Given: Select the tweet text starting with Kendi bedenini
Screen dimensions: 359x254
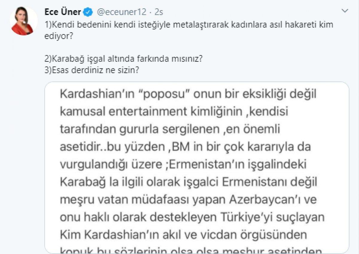Looking at the screenshot, I should pos(120,25).
